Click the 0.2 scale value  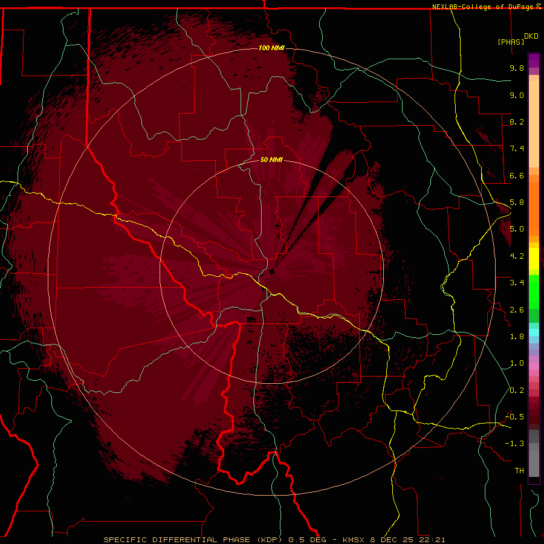click(x=517, y=390)
